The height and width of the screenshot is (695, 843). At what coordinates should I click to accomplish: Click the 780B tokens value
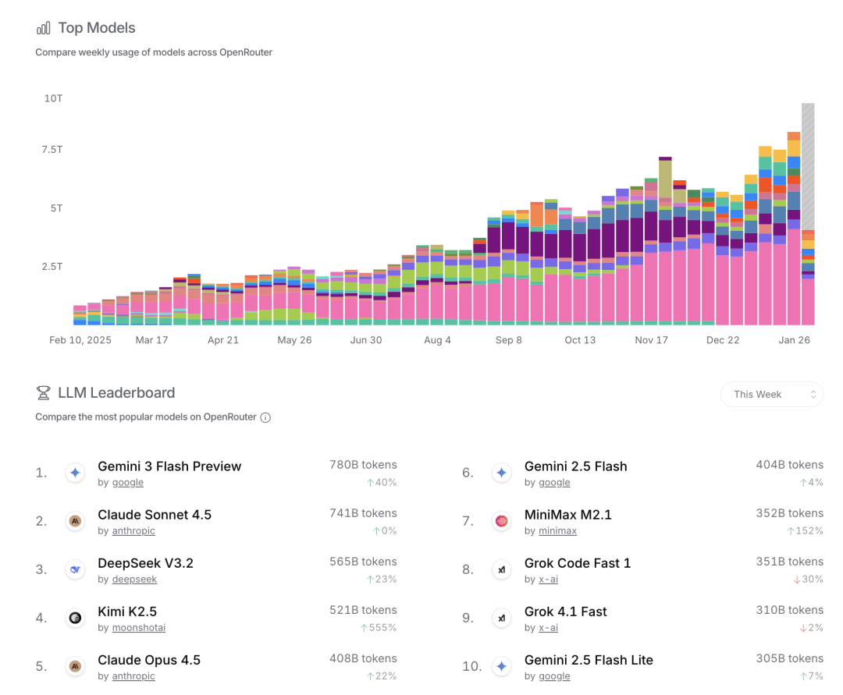364,465
